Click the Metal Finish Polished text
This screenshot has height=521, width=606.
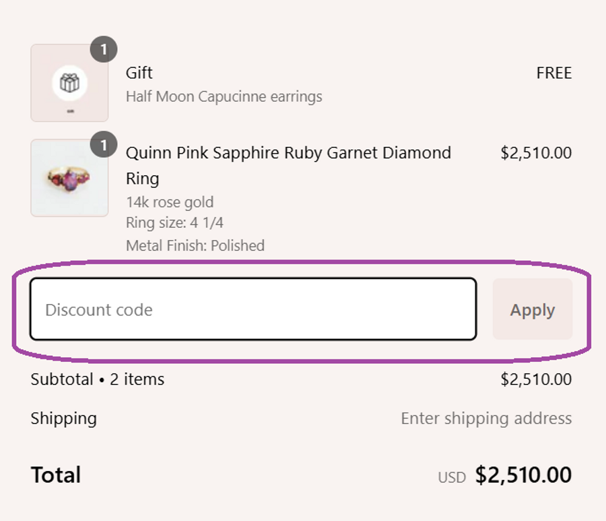(195, 245)
